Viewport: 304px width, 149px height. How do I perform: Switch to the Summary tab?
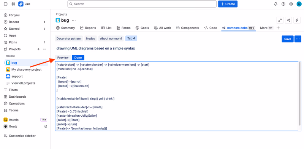(65, 28)
